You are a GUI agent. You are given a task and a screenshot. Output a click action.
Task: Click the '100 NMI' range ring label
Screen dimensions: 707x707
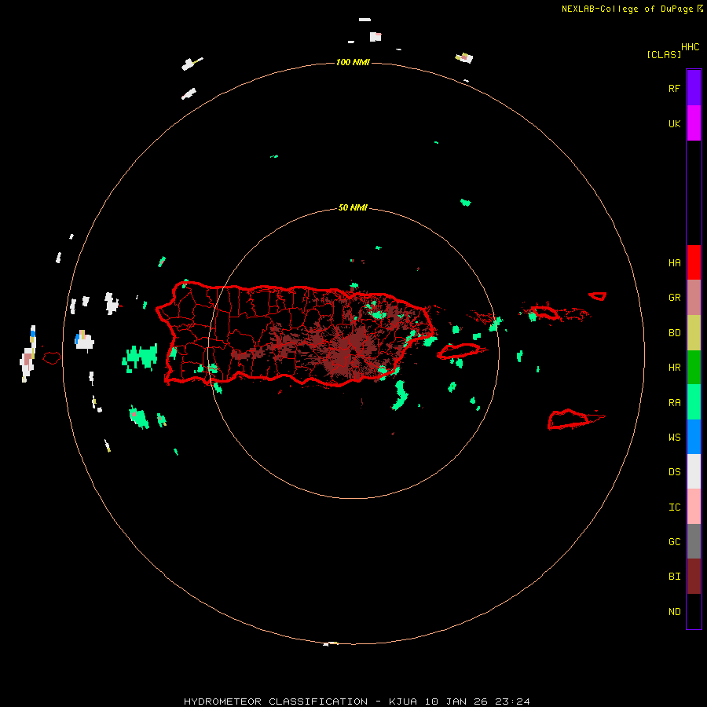click(x=353, y=62)
